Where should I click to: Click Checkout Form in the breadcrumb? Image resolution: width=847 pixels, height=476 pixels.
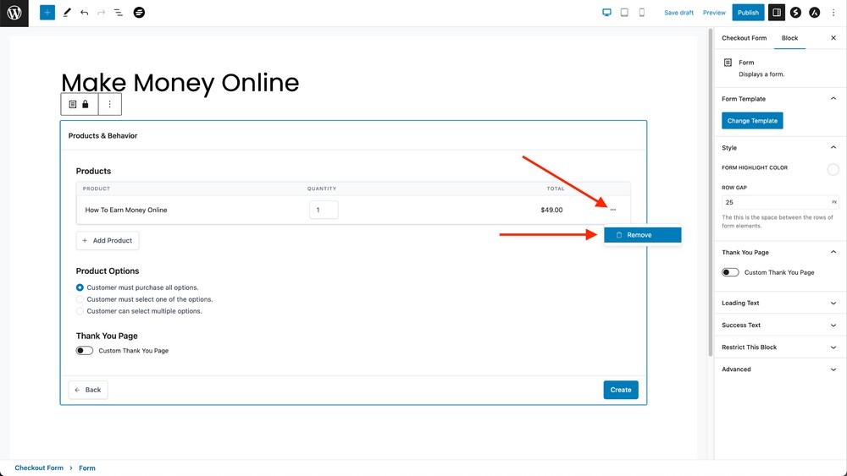pyautogui.click(x=39, y=468)
